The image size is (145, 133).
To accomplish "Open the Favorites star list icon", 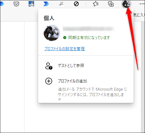I will point(96,4).
